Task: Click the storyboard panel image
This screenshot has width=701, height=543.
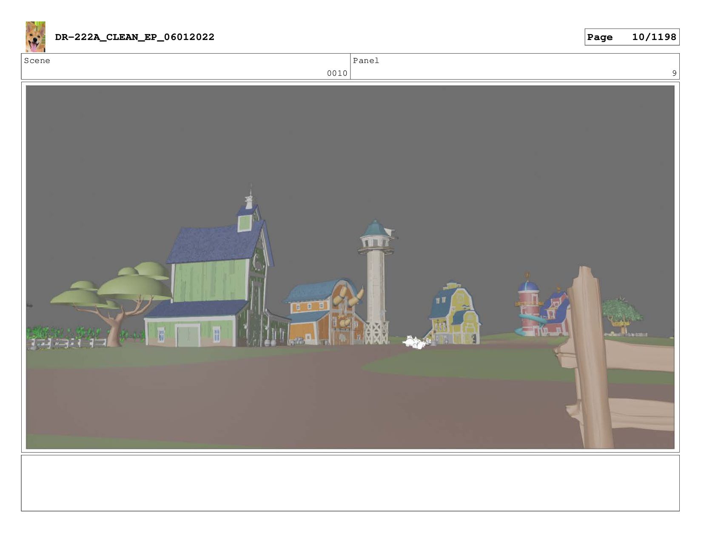Action: pyautogui.click(x=350, y=267)
